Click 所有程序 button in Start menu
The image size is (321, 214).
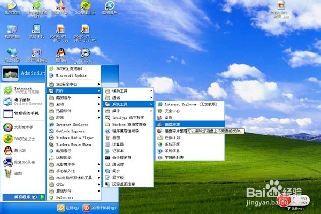coord(24,197)
